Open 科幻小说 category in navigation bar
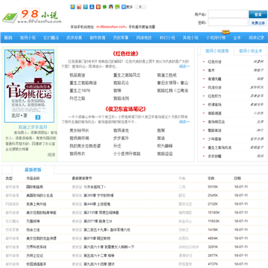268x268 pixels. 167,38
